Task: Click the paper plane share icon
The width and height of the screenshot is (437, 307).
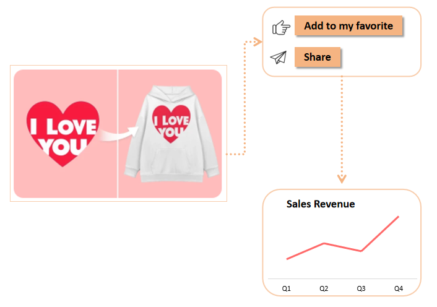Action: point(279,58)
